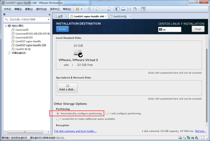Open the 查看(V) menu
The height and width of the screenshot is (141, 210).
click(x=29, y=9)
